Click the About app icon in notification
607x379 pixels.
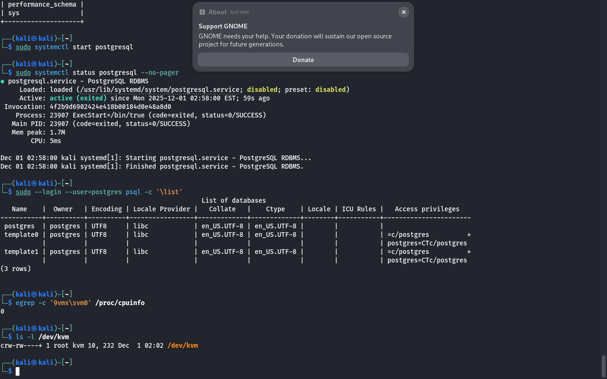(x=202, y=12)
